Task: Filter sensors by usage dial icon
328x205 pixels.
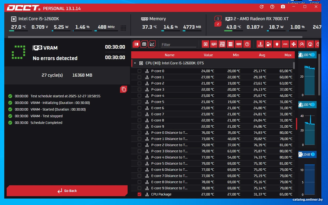Action: coord(310,44)
